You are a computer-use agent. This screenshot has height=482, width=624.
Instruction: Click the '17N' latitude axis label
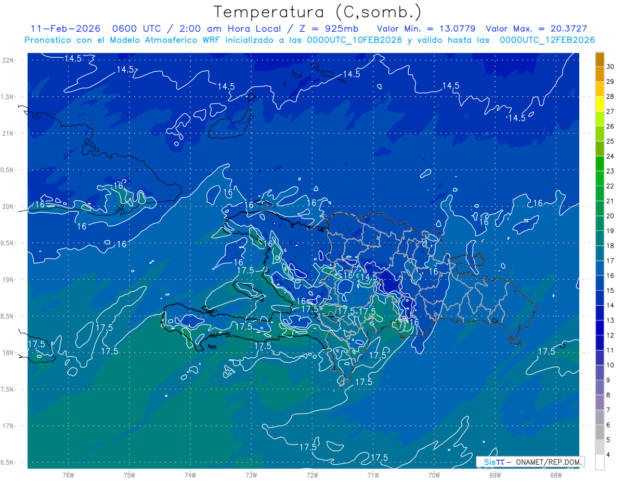point(8,426)
